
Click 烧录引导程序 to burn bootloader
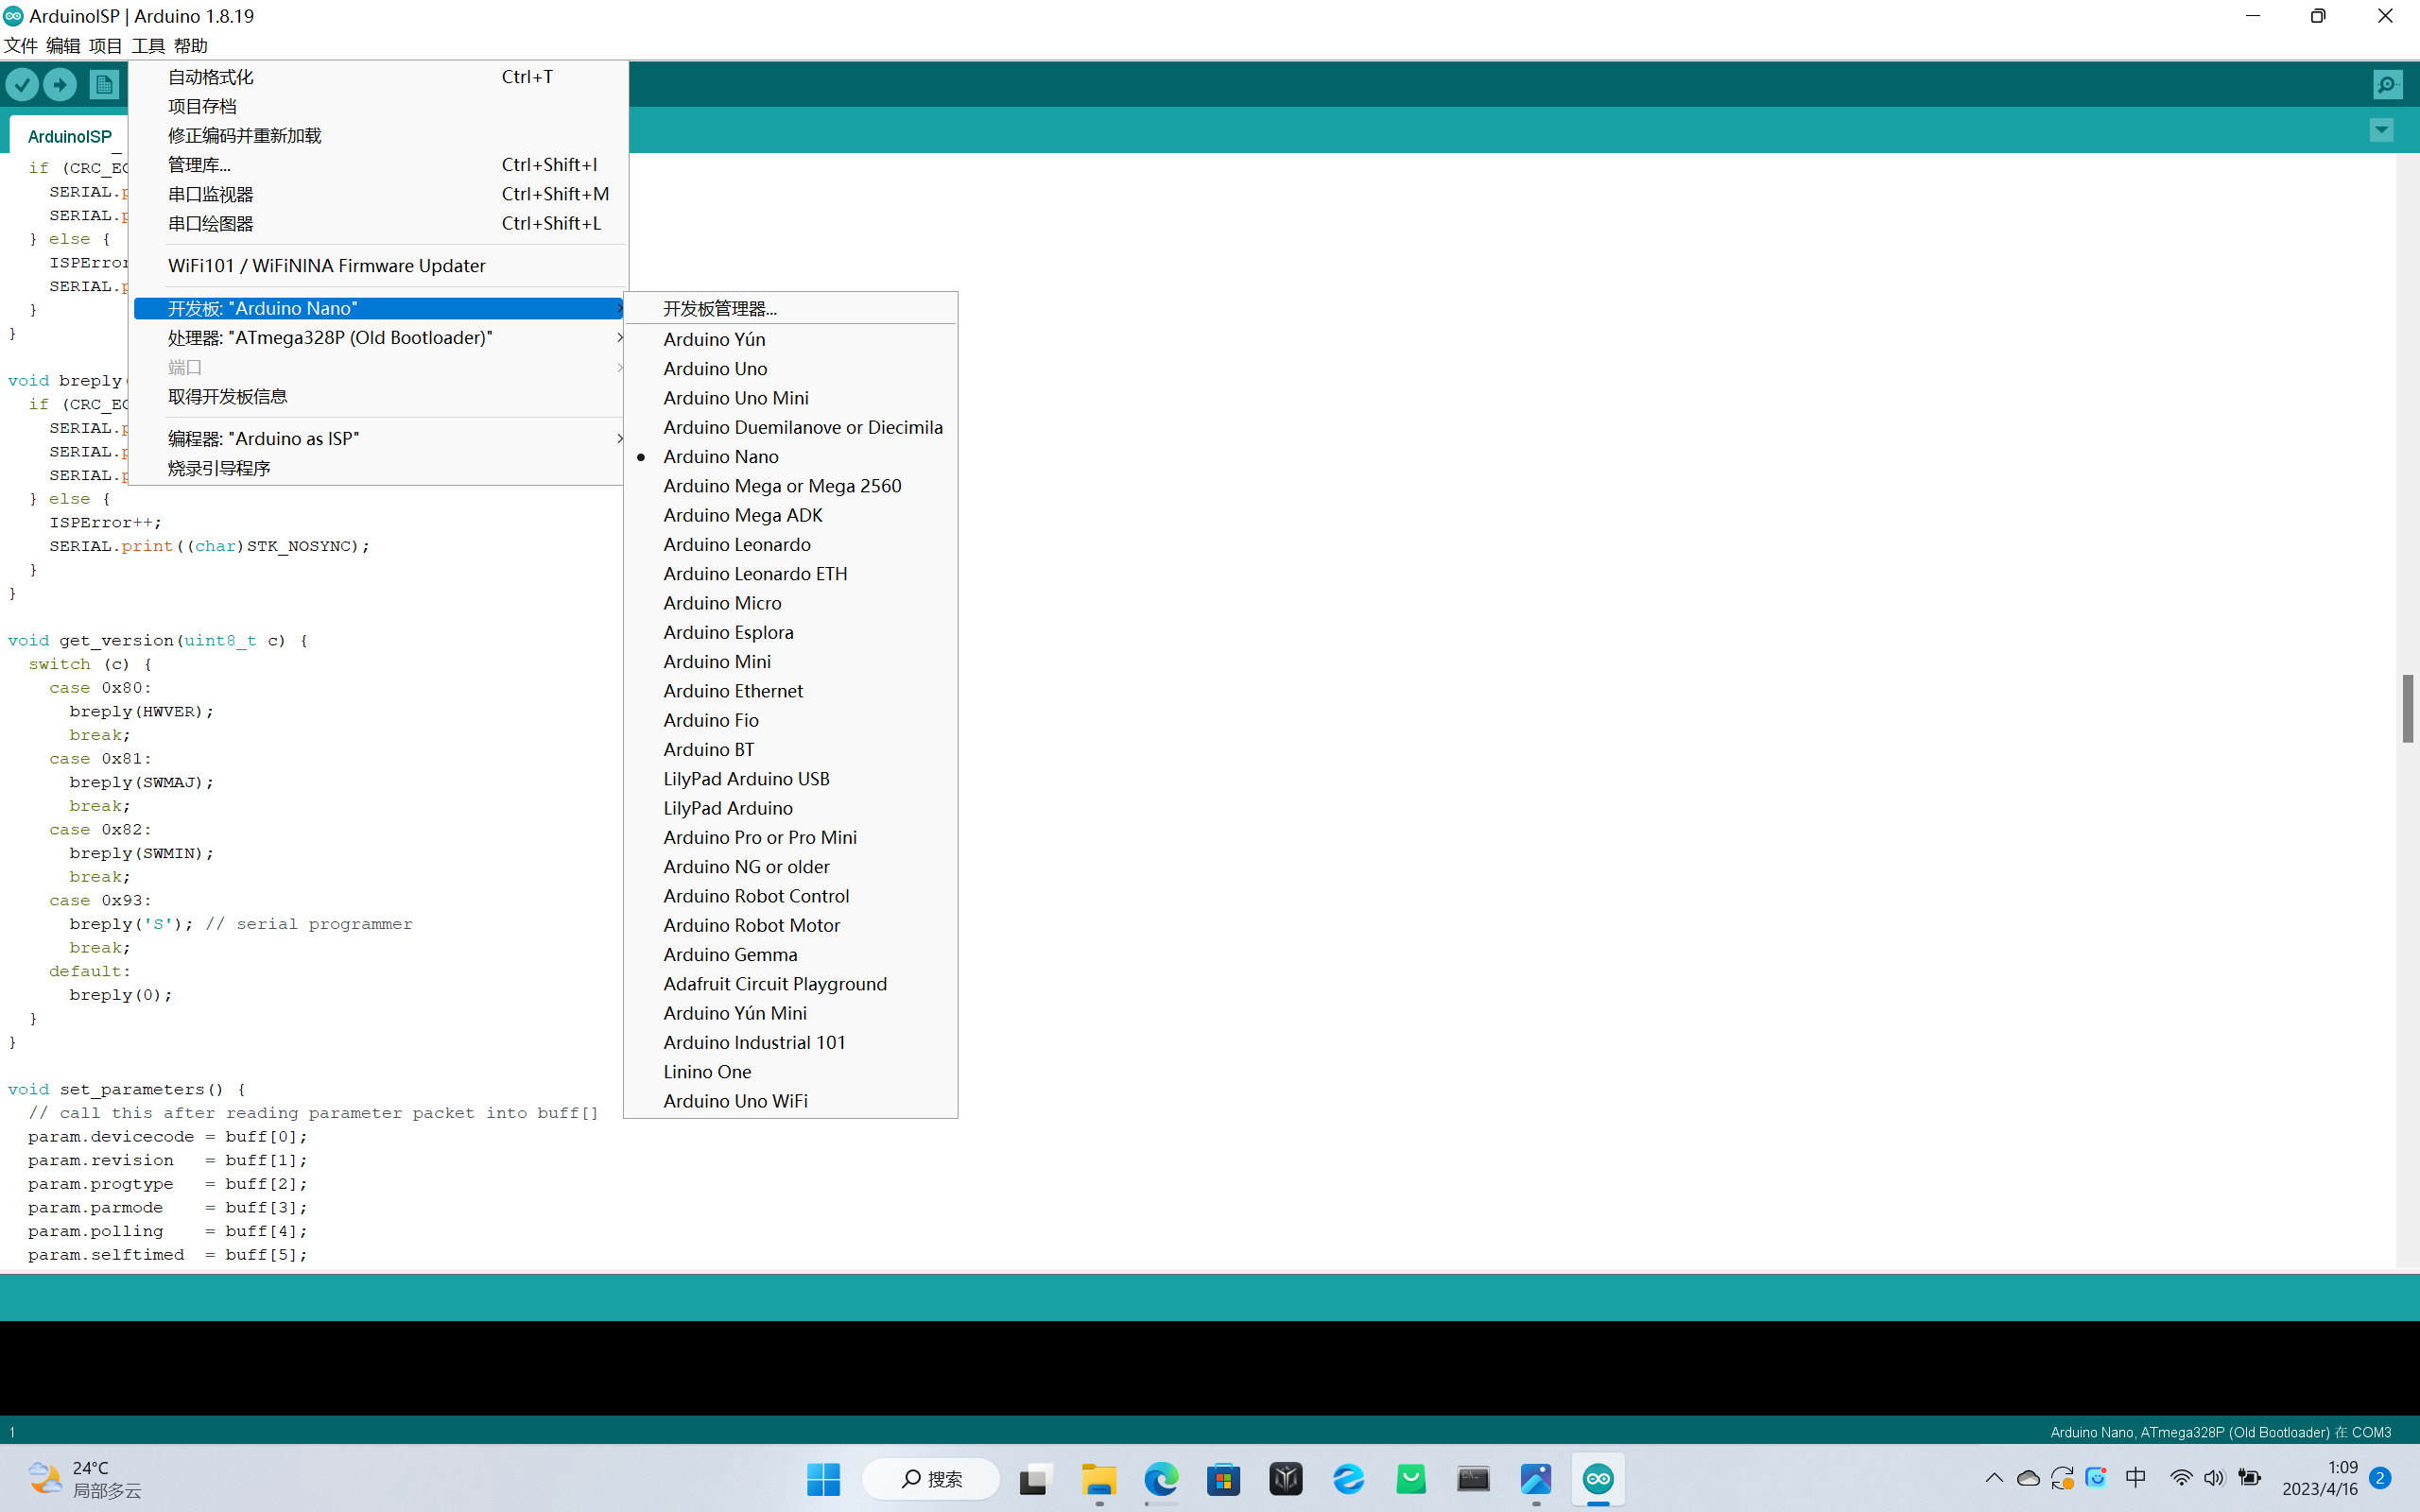(380, 468)
